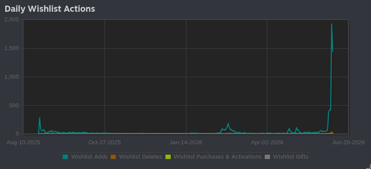Click the 2,000 y-axis label

coord(12,20)
